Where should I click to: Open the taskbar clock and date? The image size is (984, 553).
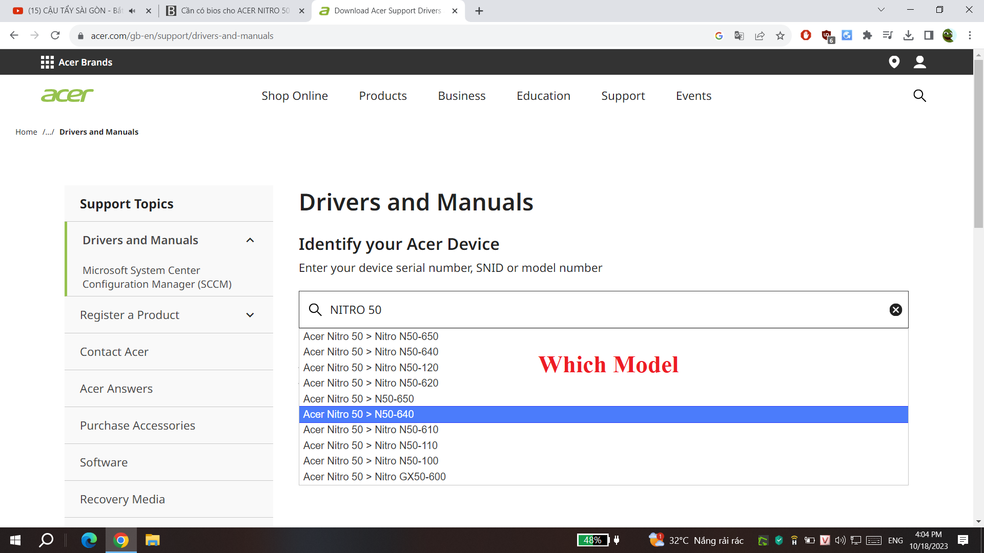[928, 540]
